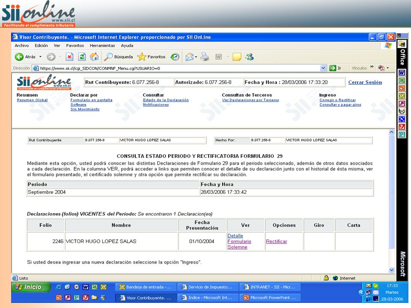Click Corregir o Rectificar link

click(338, 100)
